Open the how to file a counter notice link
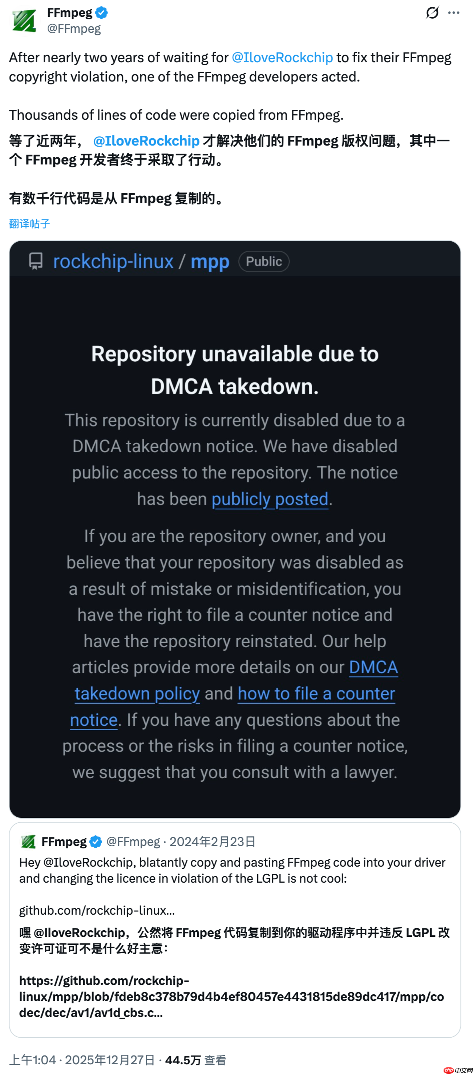473x1074 pixels. (316, 693)
